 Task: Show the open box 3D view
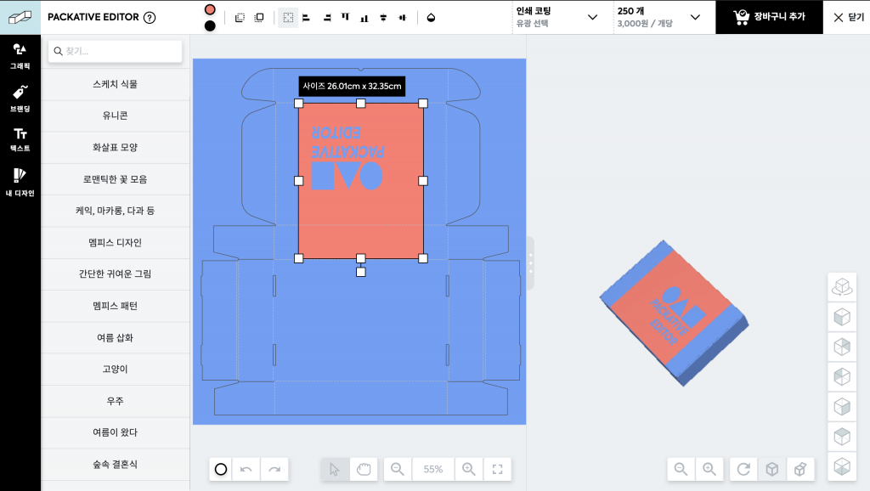[800, 470]
